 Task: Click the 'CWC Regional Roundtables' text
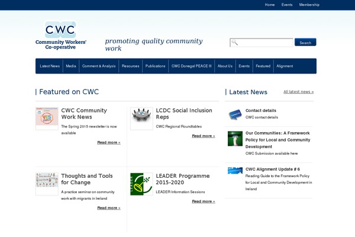click(x=179, y=126)
